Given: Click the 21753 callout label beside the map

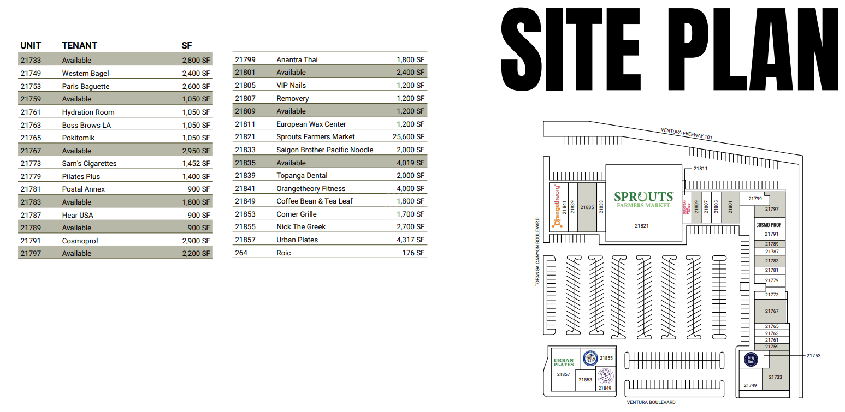Looking at the screenshot, I should (813, 356).
